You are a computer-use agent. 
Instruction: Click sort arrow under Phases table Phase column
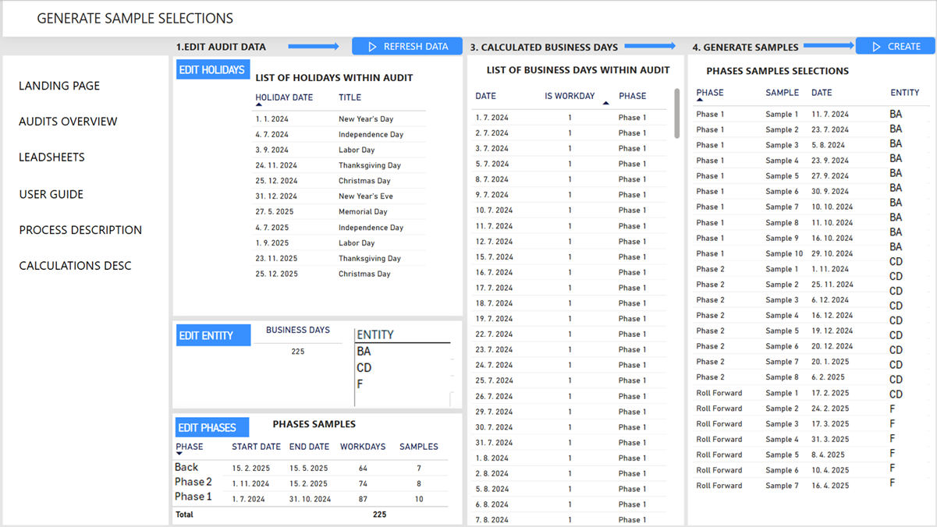point(179,454)
